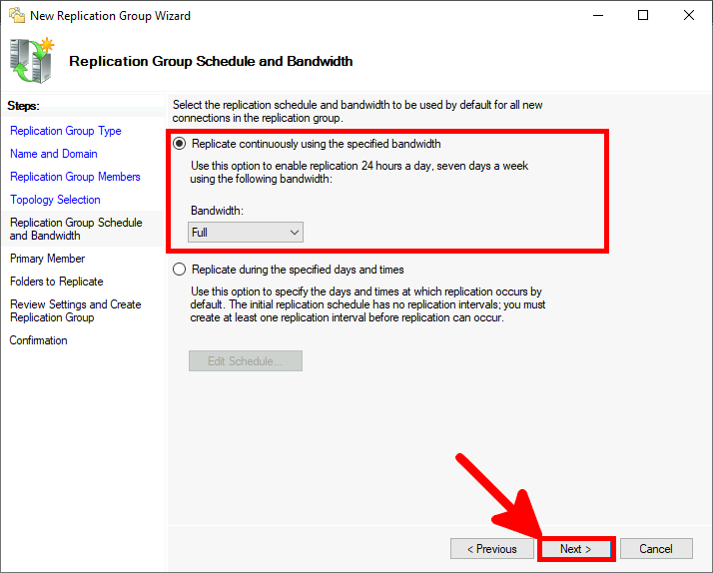Go to the Replication Group Members step

(75, 177)
